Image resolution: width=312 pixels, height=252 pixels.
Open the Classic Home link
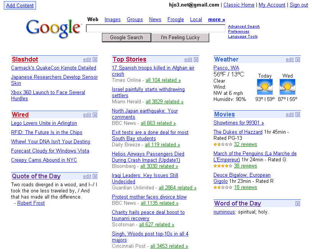point(239,5)
